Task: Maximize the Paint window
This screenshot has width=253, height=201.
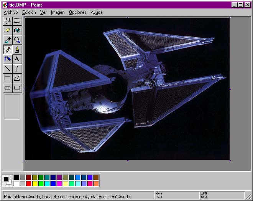Action: (x=240, y=5)
